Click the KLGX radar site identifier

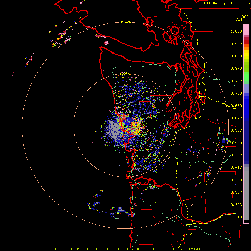[x=156, y=249]
